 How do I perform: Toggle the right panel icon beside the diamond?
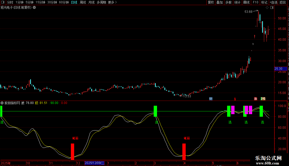point(272,8)
